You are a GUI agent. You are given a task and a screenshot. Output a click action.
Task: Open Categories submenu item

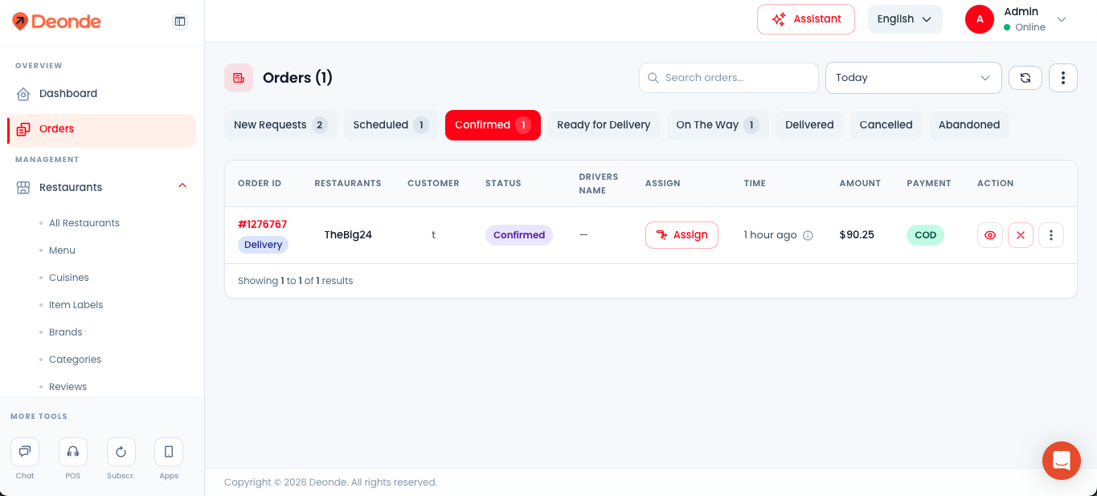pos(75,360)
